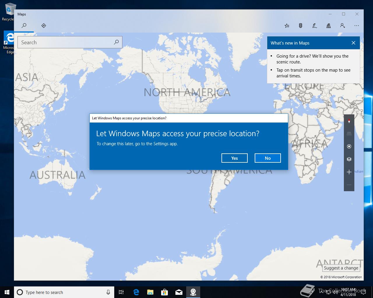373x298 pixels.
Task: Close the What's new in Maps panel
Action: coord(353,43)
